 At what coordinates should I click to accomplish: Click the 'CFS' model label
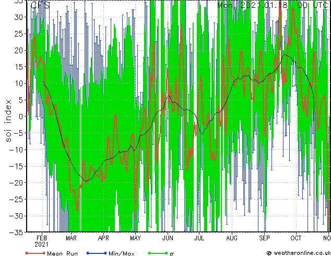click(40, 5)
